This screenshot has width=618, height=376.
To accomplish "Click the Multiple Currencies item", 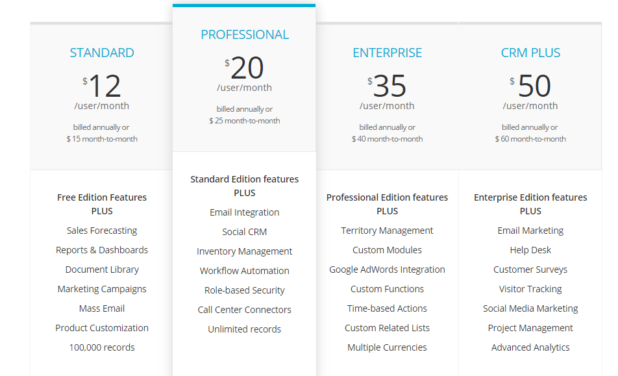I will pos(388,347).
